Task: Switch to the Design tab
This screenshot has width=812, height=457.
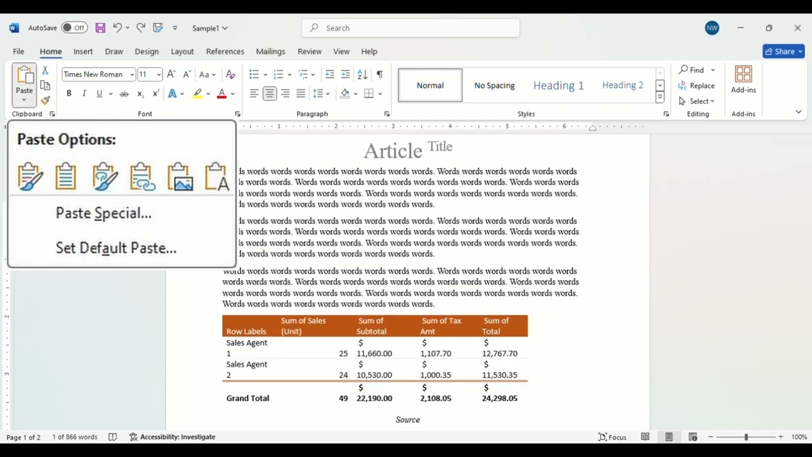Action: tap(147, 51)
